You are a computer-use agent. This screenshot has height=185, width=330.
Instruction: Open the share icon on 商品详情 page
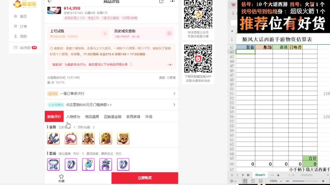[162, 1]
